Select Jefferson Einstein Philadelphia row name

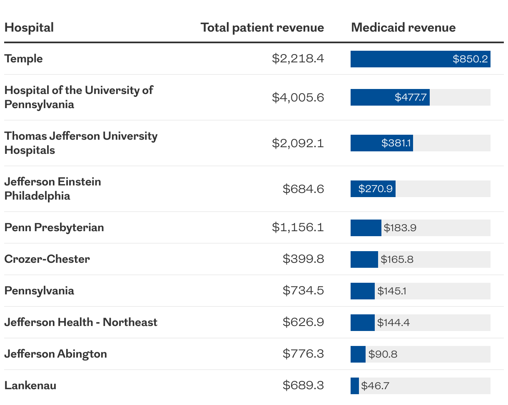52,189
